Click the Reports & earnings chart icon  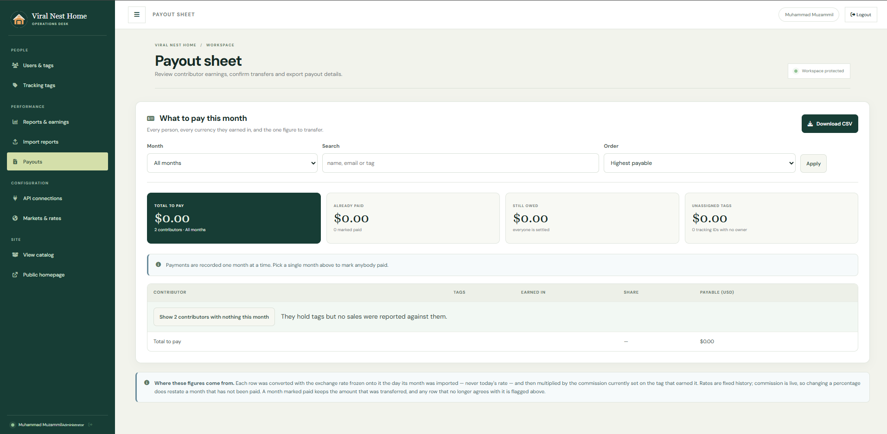click(15, 122)
